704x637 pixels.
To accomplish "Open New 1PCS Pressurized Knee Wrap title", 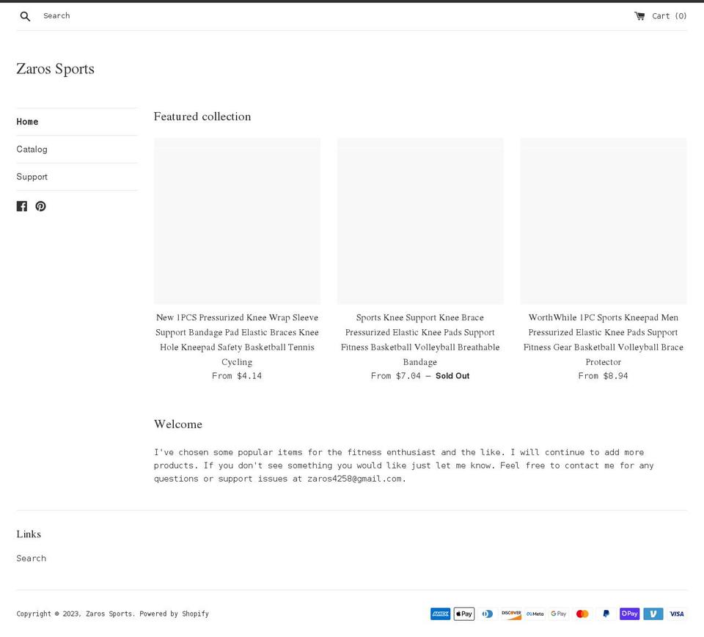I will 237,339.
